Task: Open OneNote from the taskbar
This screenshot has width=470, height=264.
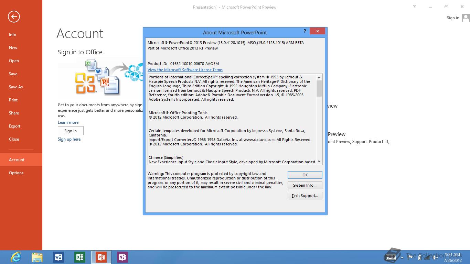Action: click(x=122, y=257)
